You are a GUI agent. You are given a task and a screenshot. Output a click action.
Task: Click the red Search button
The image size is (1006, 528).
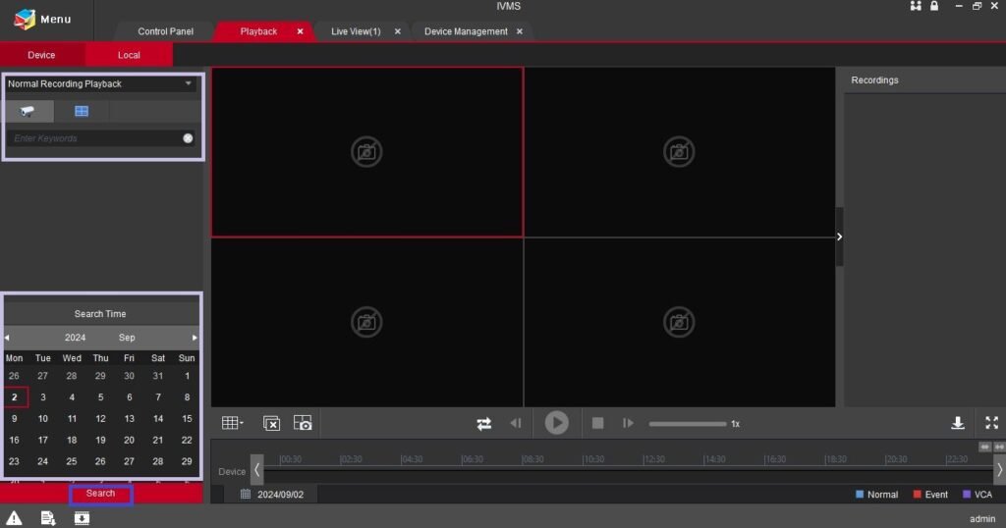click(x=101, y=494)
